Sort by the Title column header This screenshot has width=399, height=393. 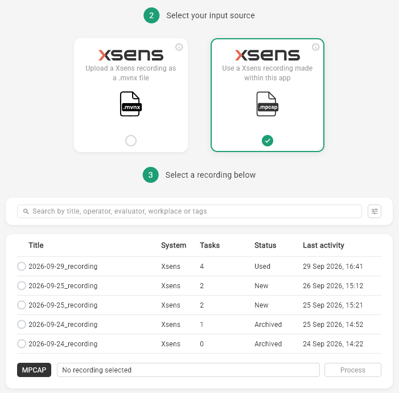pyautogui.click(x=36, y=245)
